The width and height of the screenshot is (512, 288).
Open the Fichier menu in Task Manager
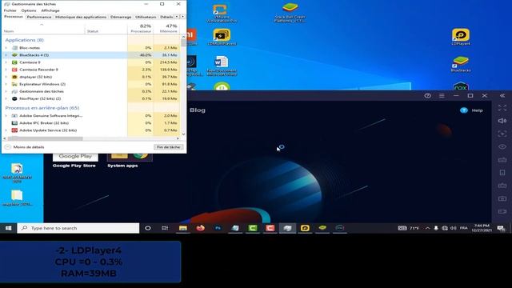pyautogui.click(x=10, y=10)
